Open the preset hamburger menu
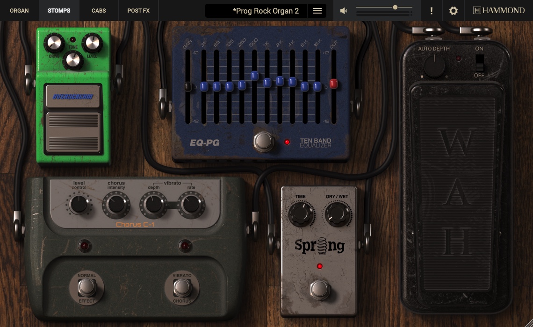Image resolution: width=533 pixels, height=327 pixels. click(x=317, y=11)
